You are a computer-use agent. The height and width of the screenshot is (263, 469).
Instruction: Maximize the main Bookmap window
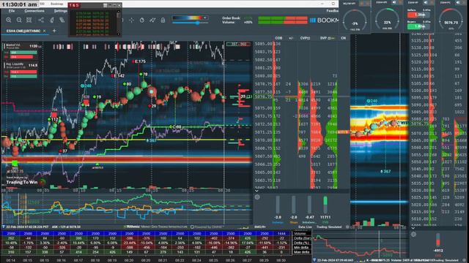pos(333,4)
